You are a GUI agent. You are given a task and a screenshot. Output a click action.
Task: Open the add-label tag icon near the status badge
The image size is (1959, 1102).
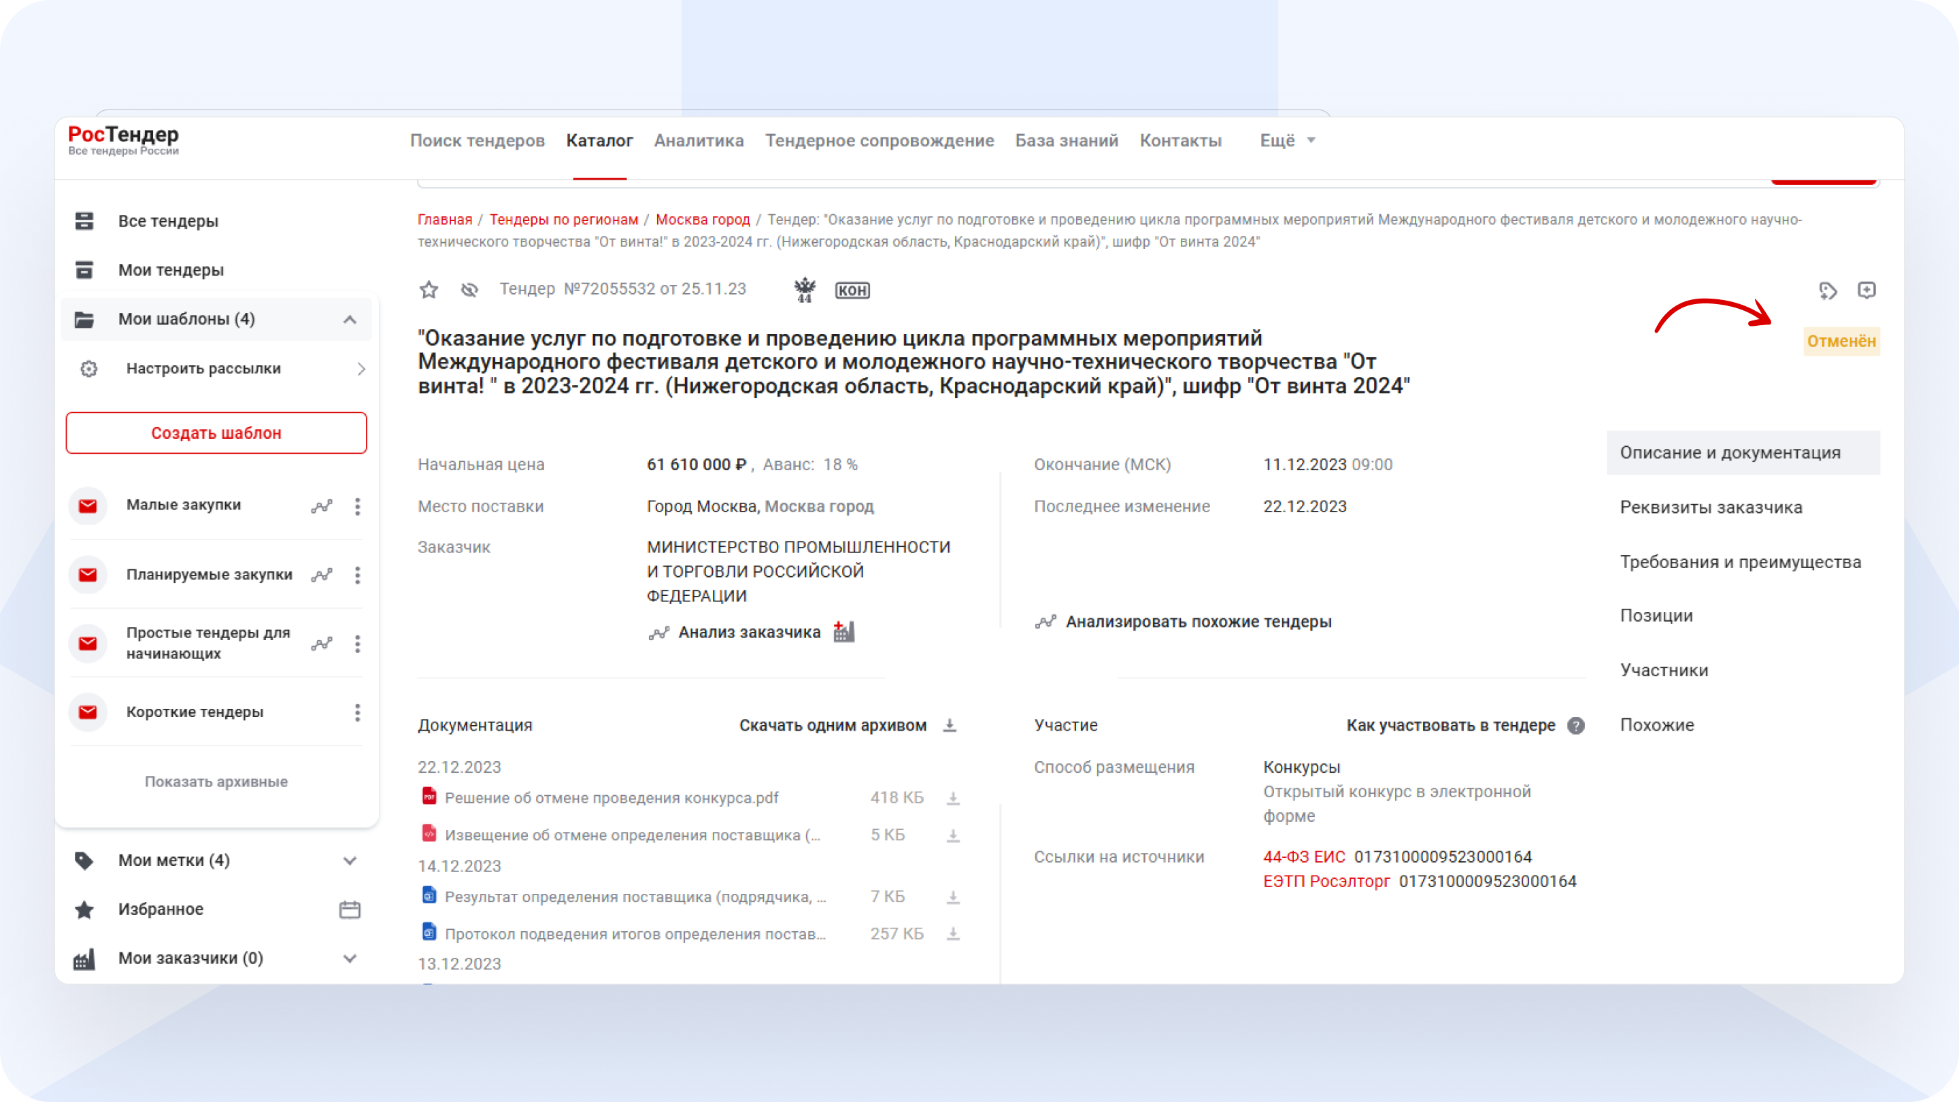pyautogui.click(x=1828, y=290)
